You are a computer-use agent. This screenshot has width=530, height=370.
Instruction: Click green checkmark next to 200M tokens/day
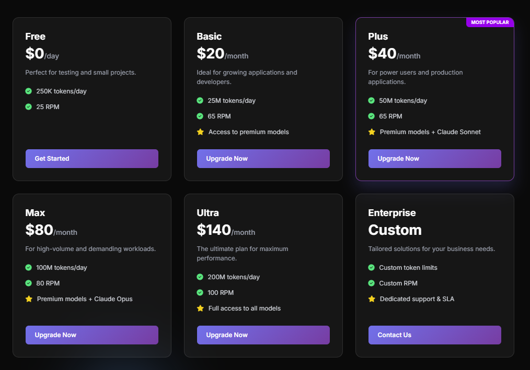tap(200, 277)
